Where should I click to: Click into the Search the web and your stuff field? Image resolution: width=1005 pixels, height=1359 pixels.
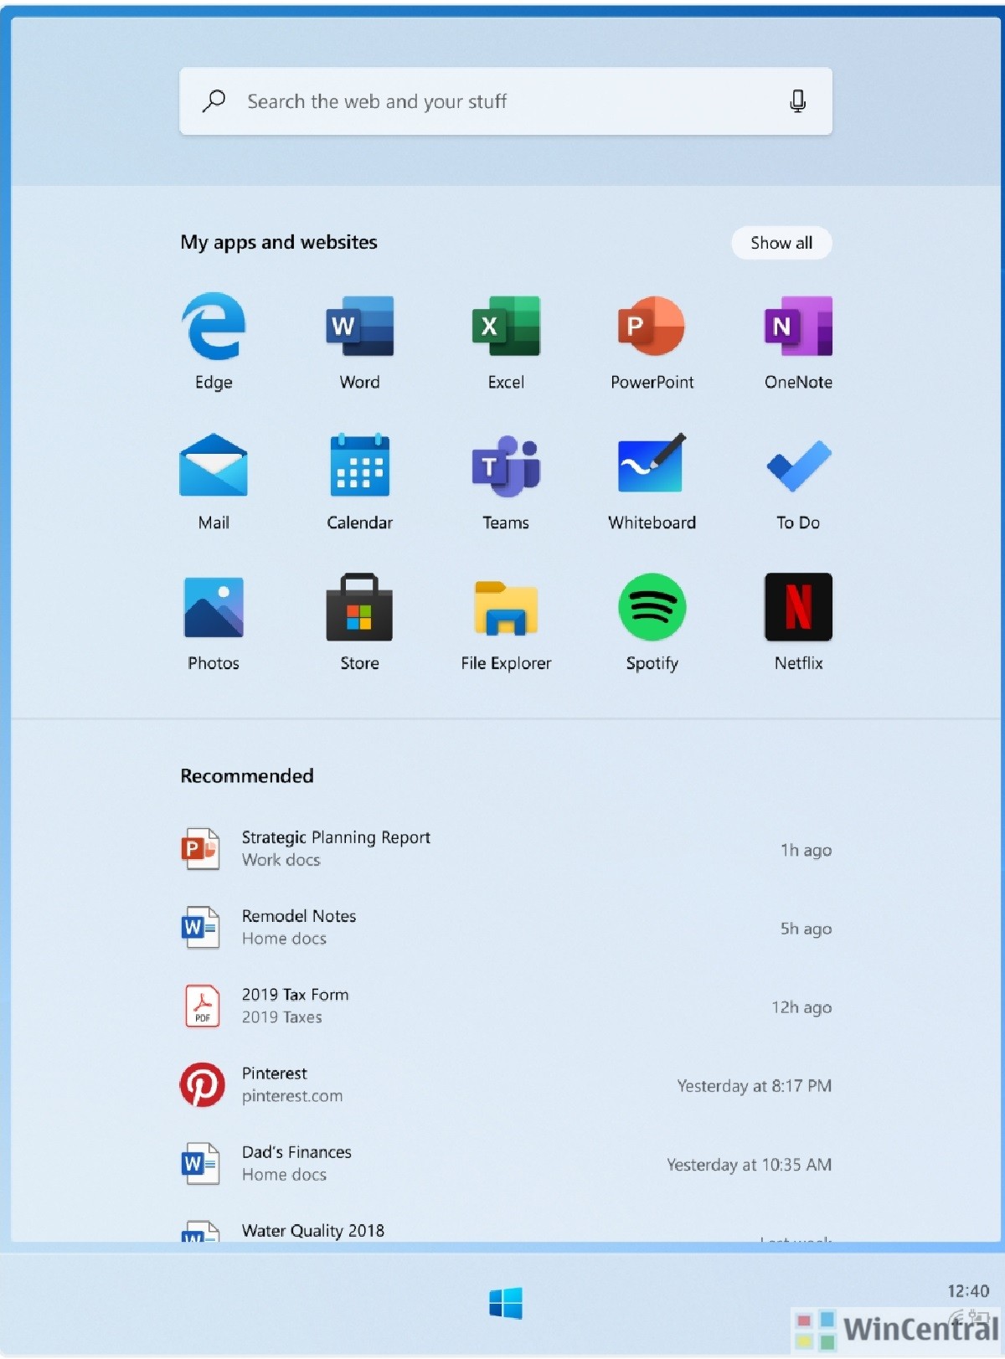click(506, 101)
